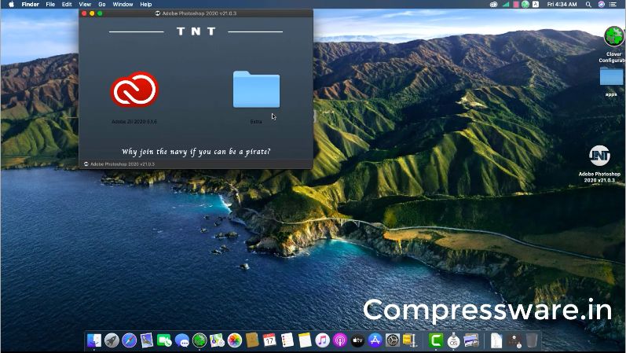Open the Help menu

146,5
